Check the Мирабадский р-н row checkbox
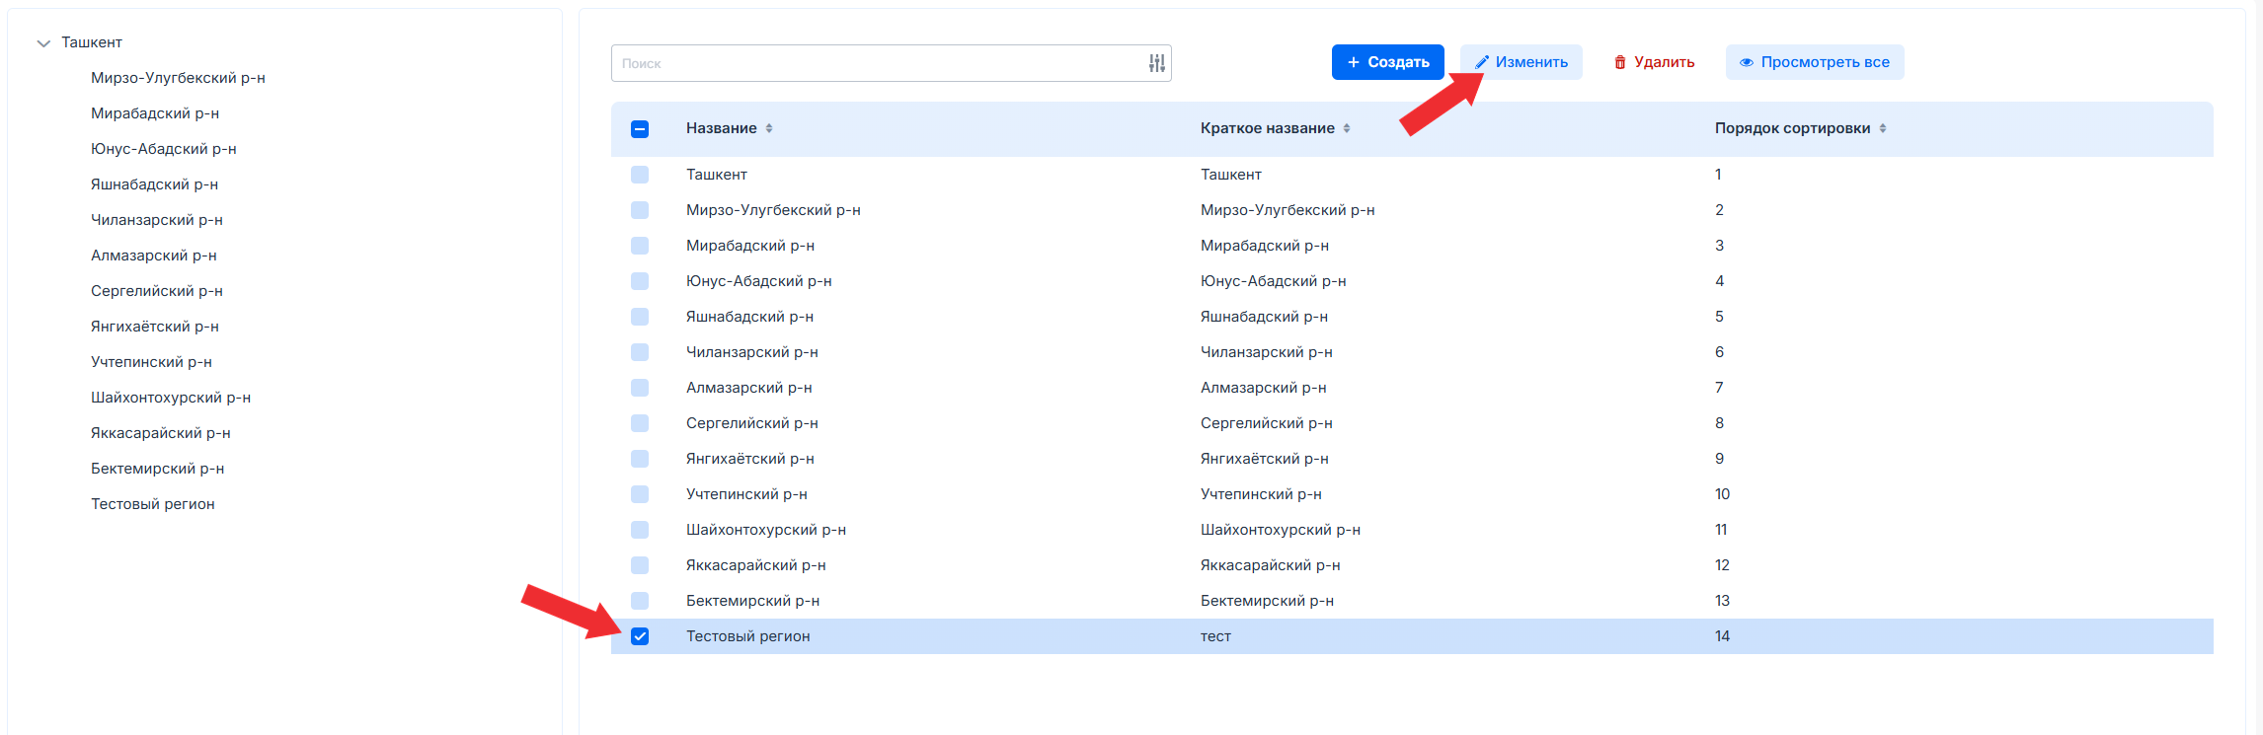 click(x=640, y=246)
